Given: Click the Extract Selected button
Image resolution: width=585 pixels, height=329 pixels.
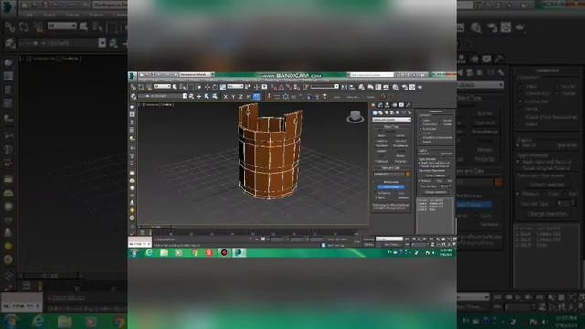Looking at the screenshot, I should pos(435,175).
